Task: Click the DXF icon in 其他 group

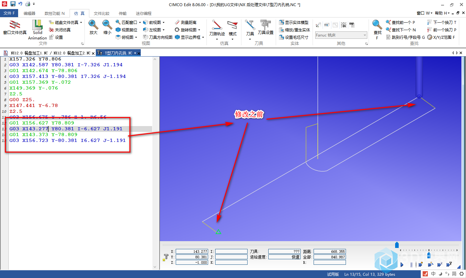Action: pos(352,25)
